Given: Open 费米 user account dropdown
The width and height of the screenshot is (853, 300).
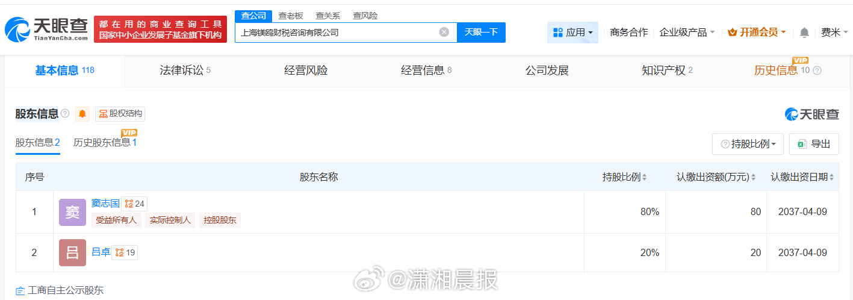Looking at the screenshot, I should pyautogui.click(x=834, y=33).
